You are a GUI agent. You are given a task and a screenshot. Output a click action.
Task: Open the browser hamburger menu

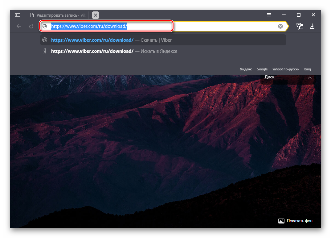point(269,15)
